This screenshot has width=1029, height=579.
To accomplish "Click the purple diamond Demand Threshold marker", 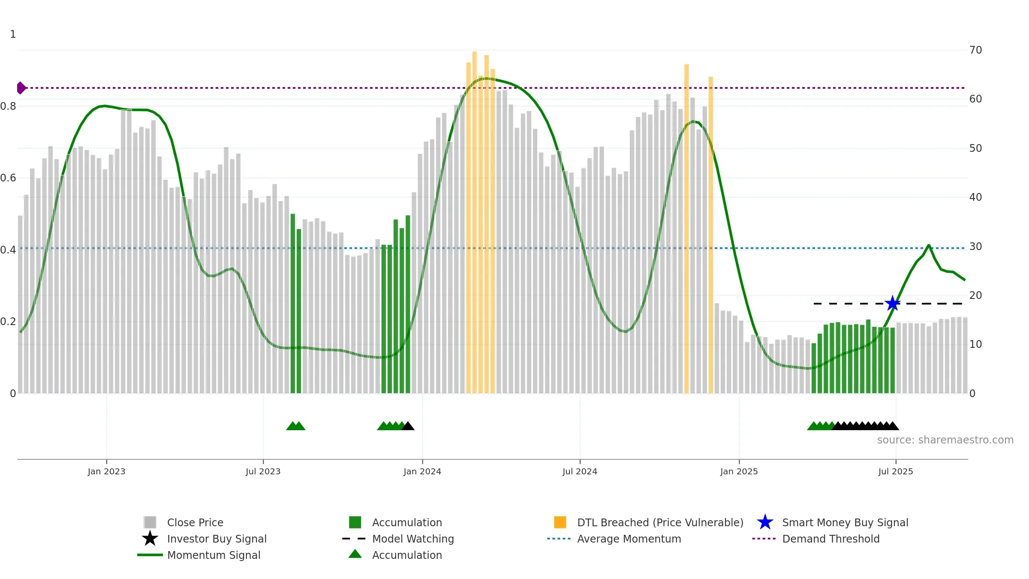I will coord(21,88).
